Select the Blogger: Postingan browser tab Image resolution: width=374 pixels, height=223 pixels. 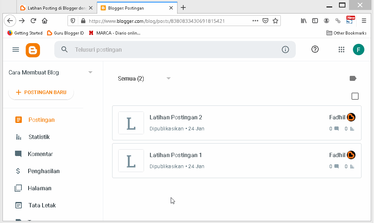[x=137, y=8]
